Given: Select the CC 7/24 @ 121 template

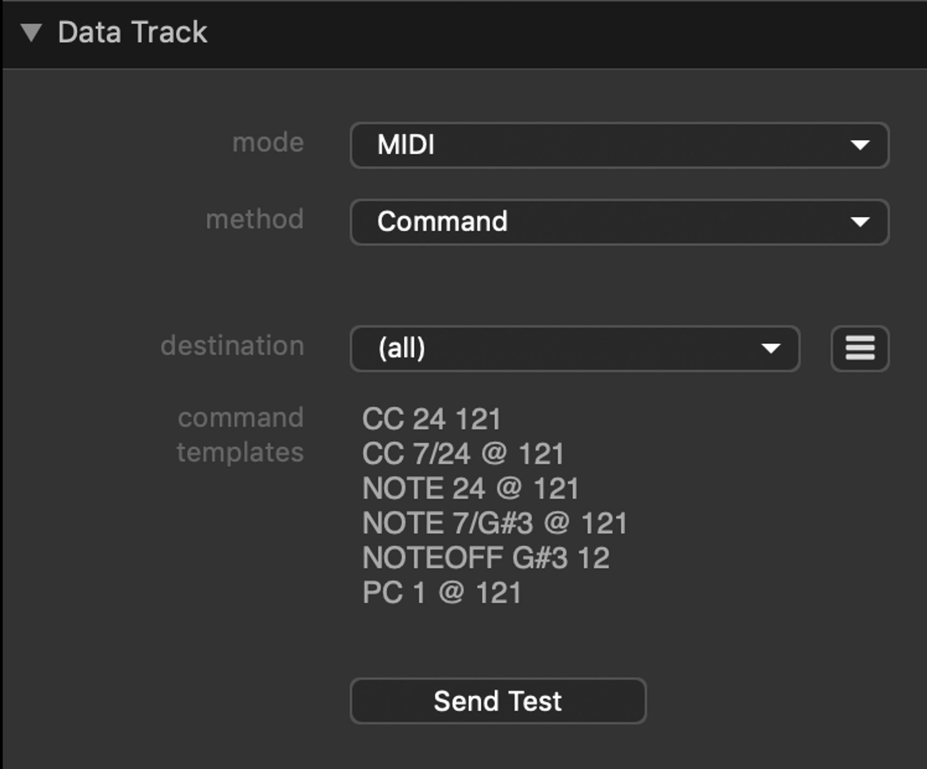Looking at the screenshot, I should point(463,454).
